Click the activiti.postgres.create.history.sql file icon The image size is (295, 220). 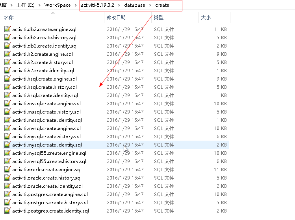point(7,203)
